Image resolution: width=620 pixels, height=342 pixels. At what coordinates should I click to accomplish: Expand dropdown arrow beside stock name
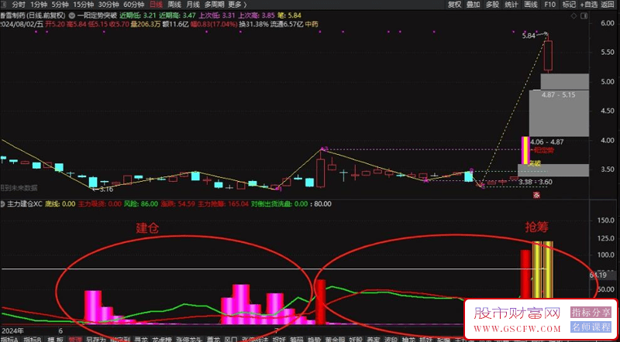[x=71, y=15]
